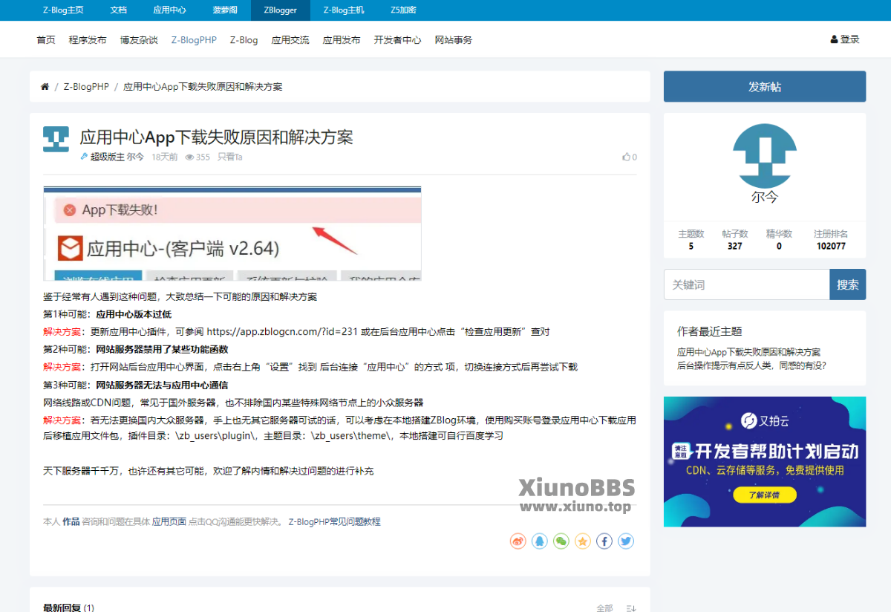
Task: Go to 首页 in the navigation bar
Action: coord(46,39)
